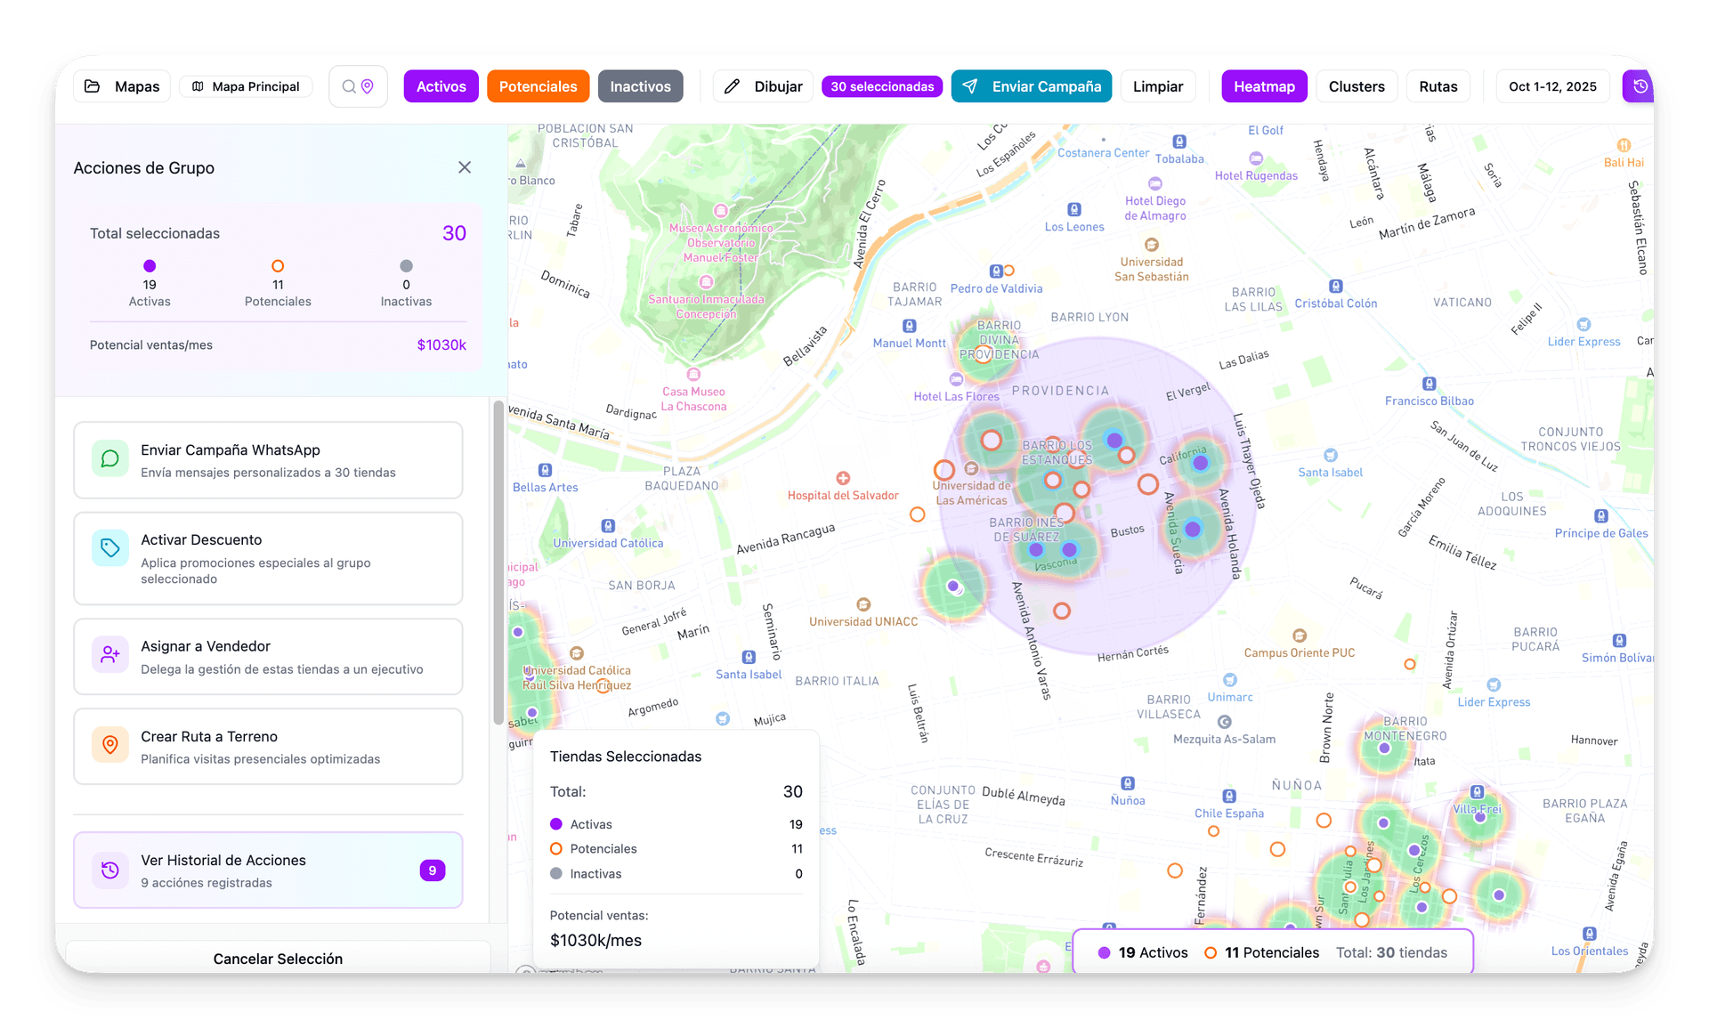Click the location pin icon for Crear Ruta

[x=110, y=745]
